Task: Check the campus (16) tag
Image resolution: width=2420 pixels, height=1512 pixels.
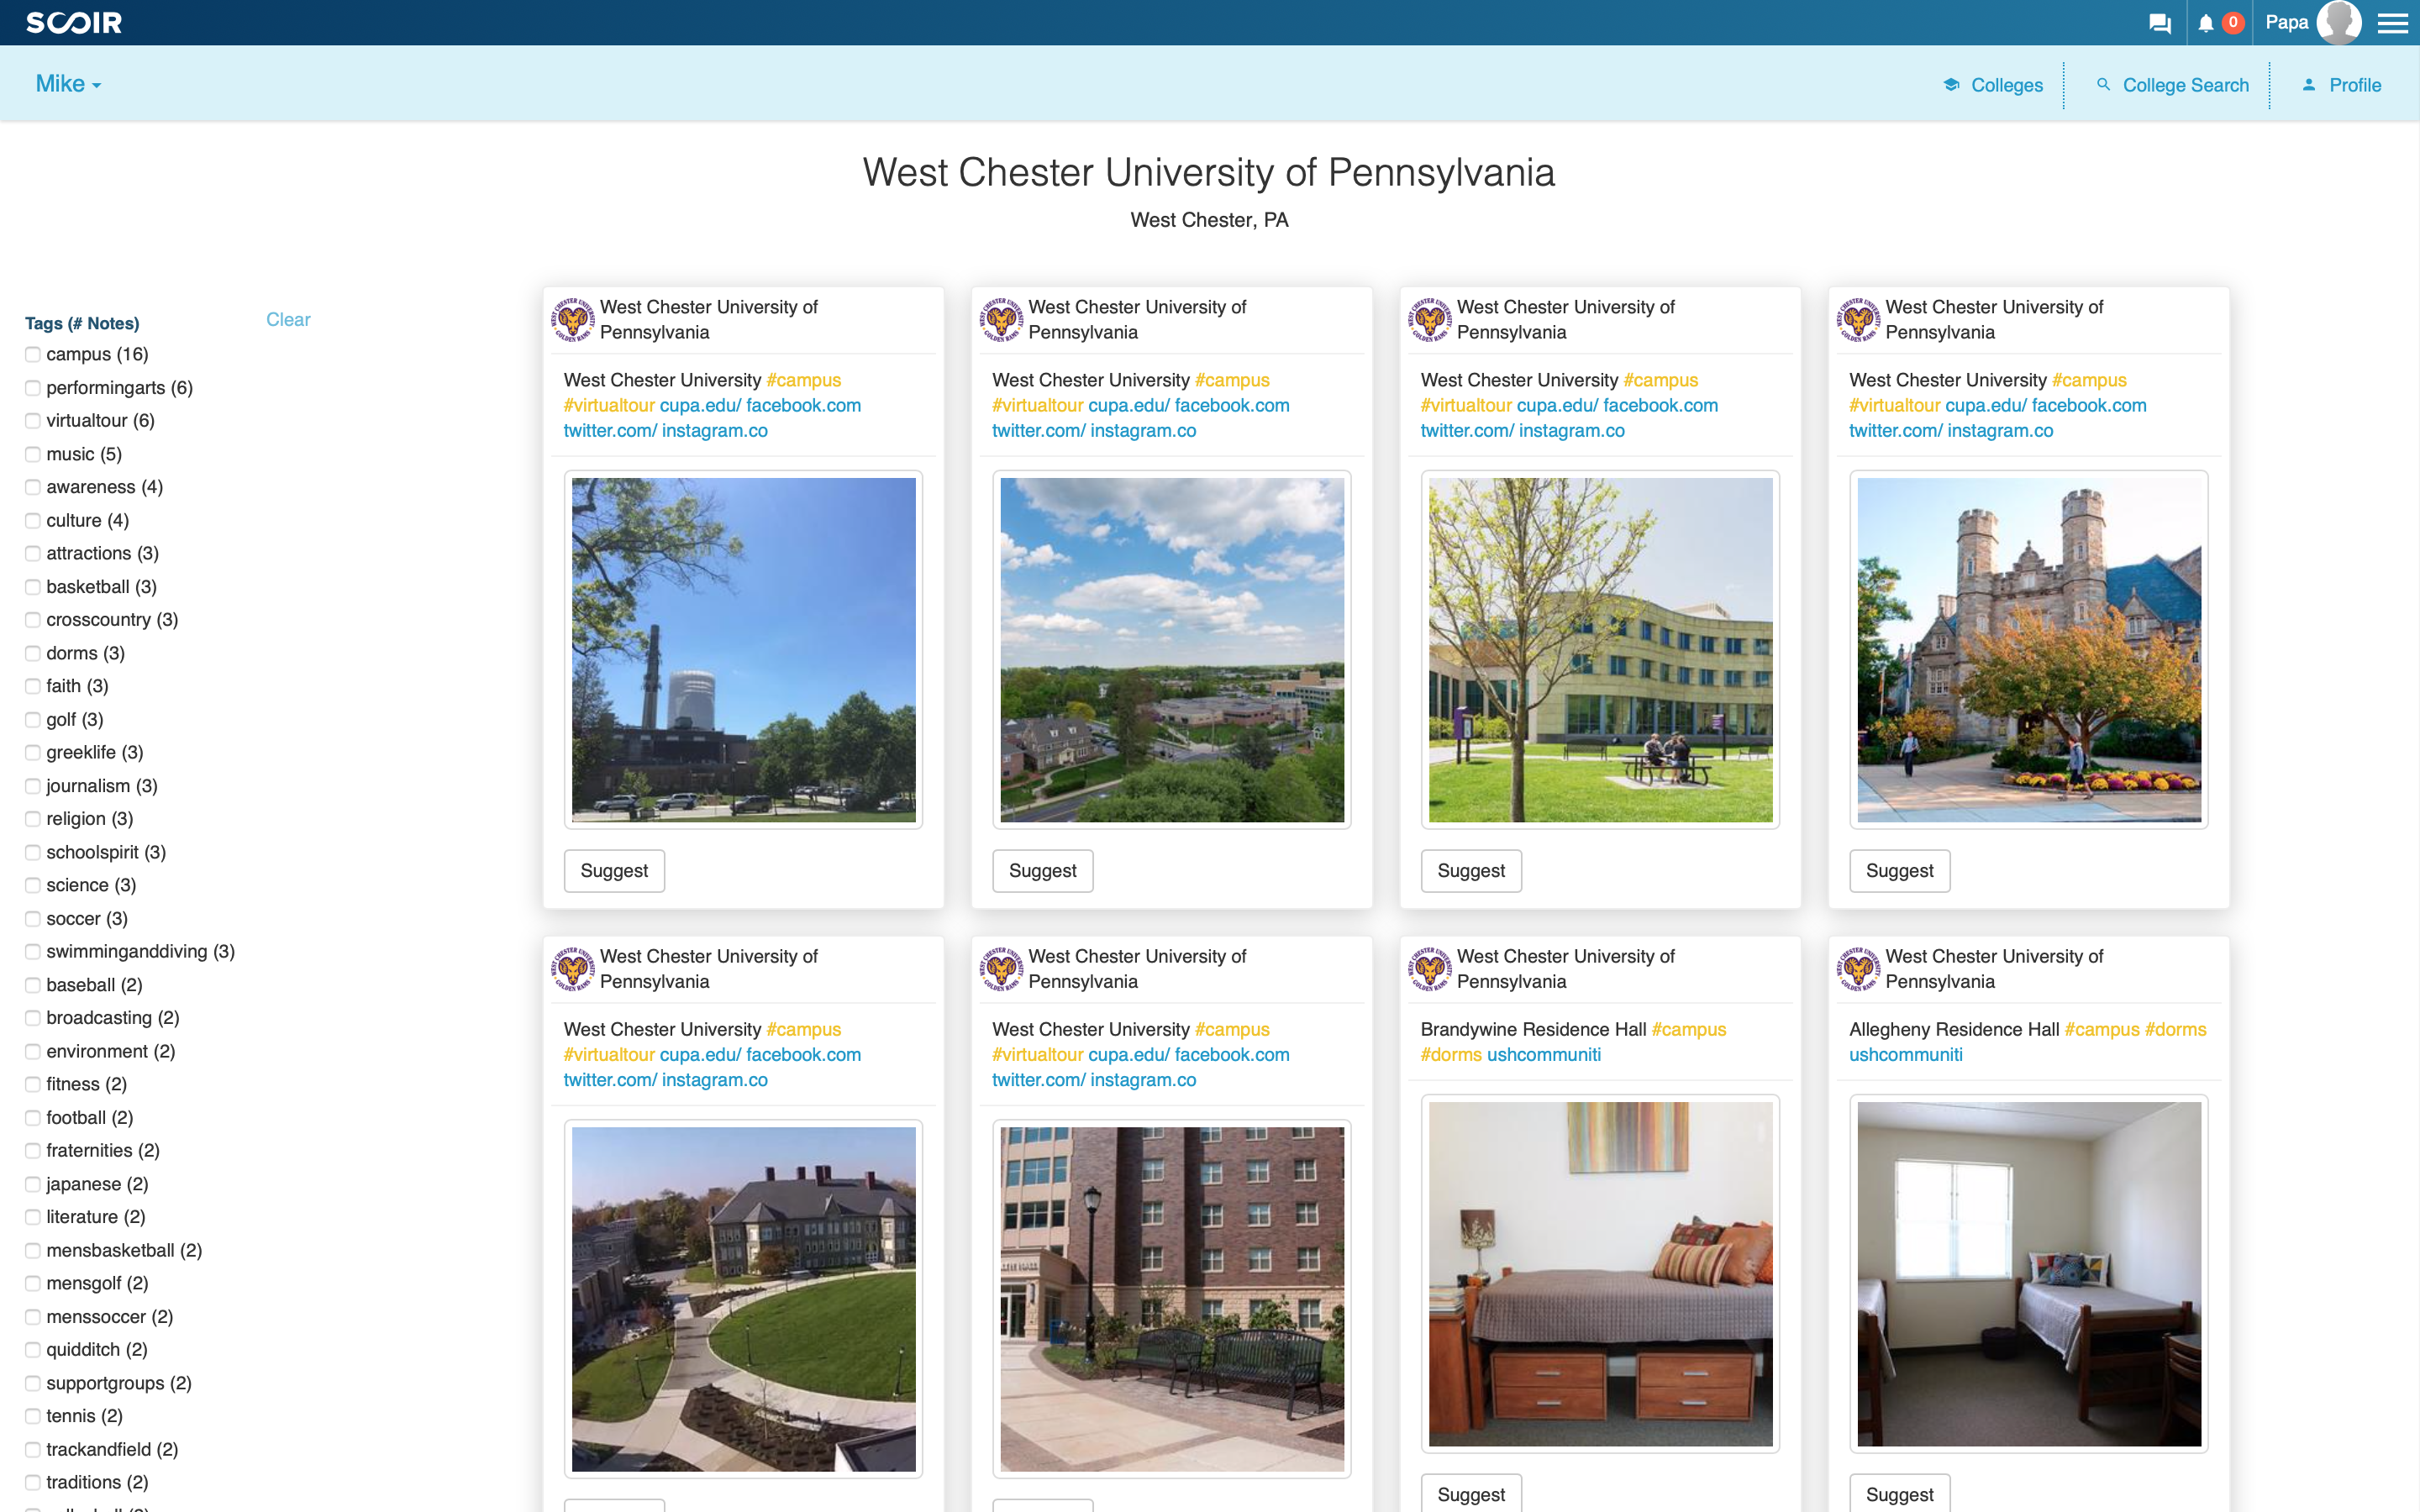Action: (33, 355)
